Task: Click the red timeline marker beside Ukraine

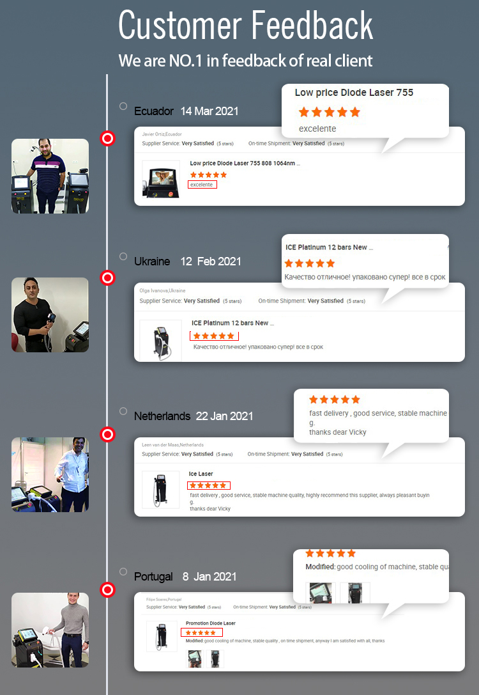Action: [107, 278]
